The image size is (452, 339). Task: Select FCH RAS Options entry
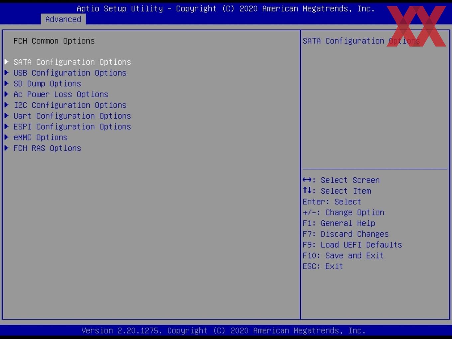point(47,148)
